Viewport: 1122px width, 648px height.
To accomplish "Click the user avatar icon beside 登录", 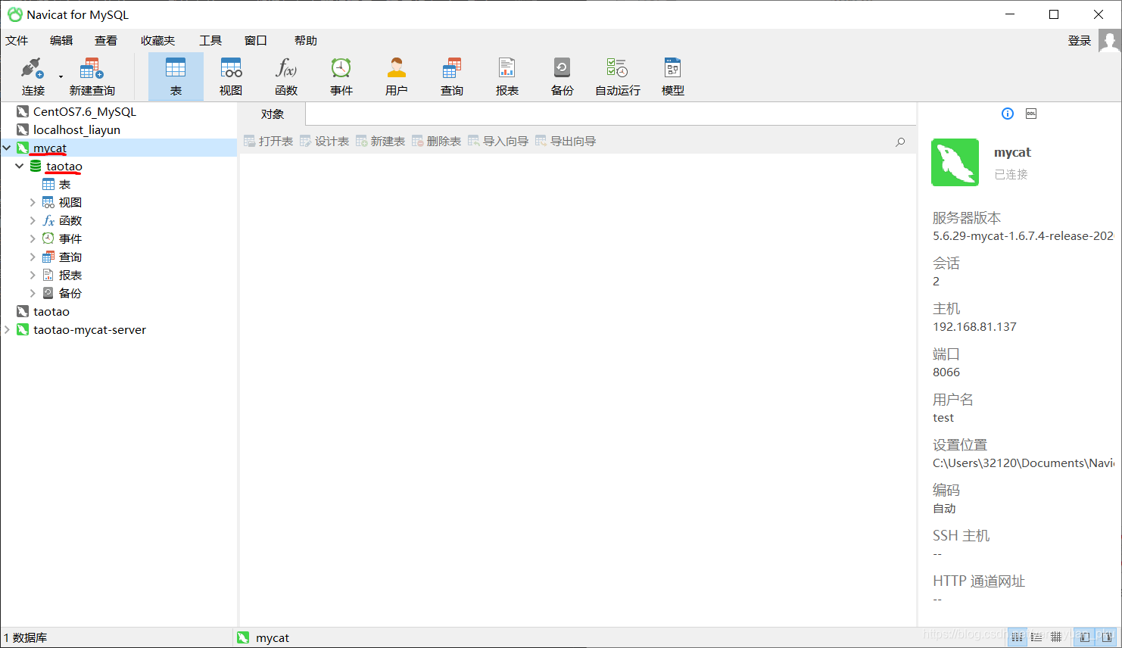I will coord(1110,41).
